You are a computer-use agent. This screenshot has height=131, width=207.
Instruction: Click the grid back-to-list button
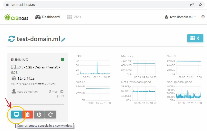[195, 38]
